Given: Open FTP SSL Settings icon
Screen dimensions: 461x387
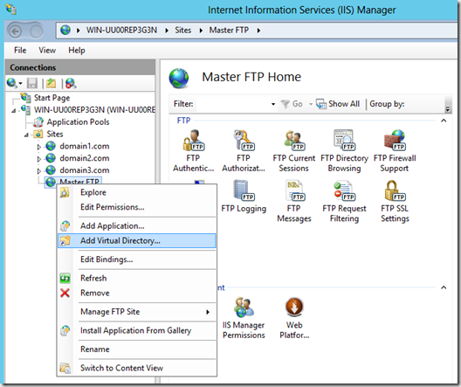Looking at the screenshot, I should click(x=395, y=201).
